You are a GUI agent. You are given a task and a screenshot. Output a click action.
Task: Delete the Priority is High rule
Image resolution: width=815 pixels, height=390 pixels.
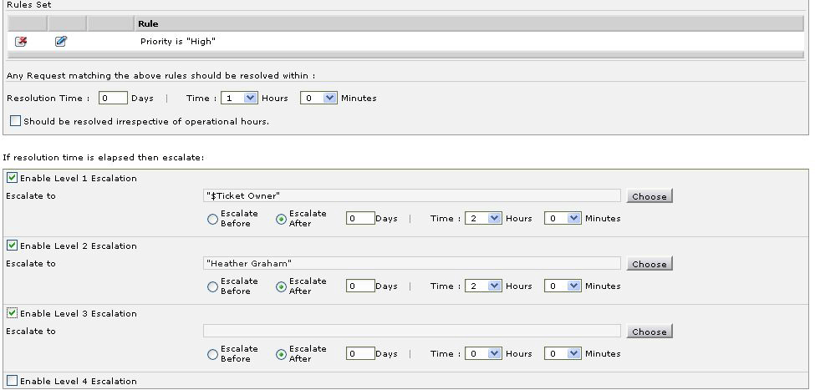[x=21, y=41]
